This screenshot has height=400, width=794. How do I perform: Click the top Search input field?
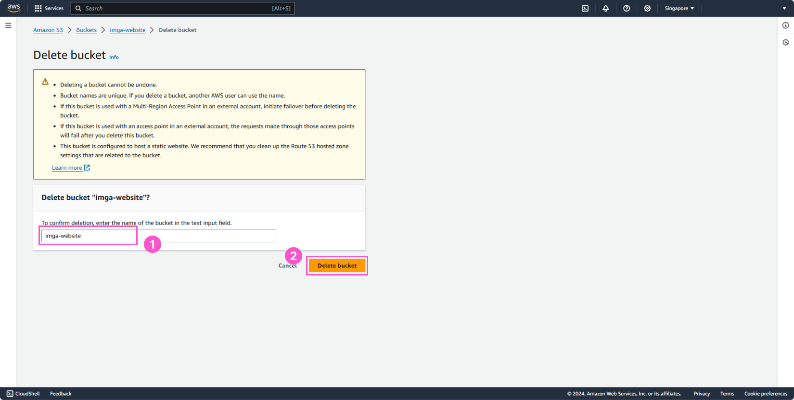tap(183, 8)
